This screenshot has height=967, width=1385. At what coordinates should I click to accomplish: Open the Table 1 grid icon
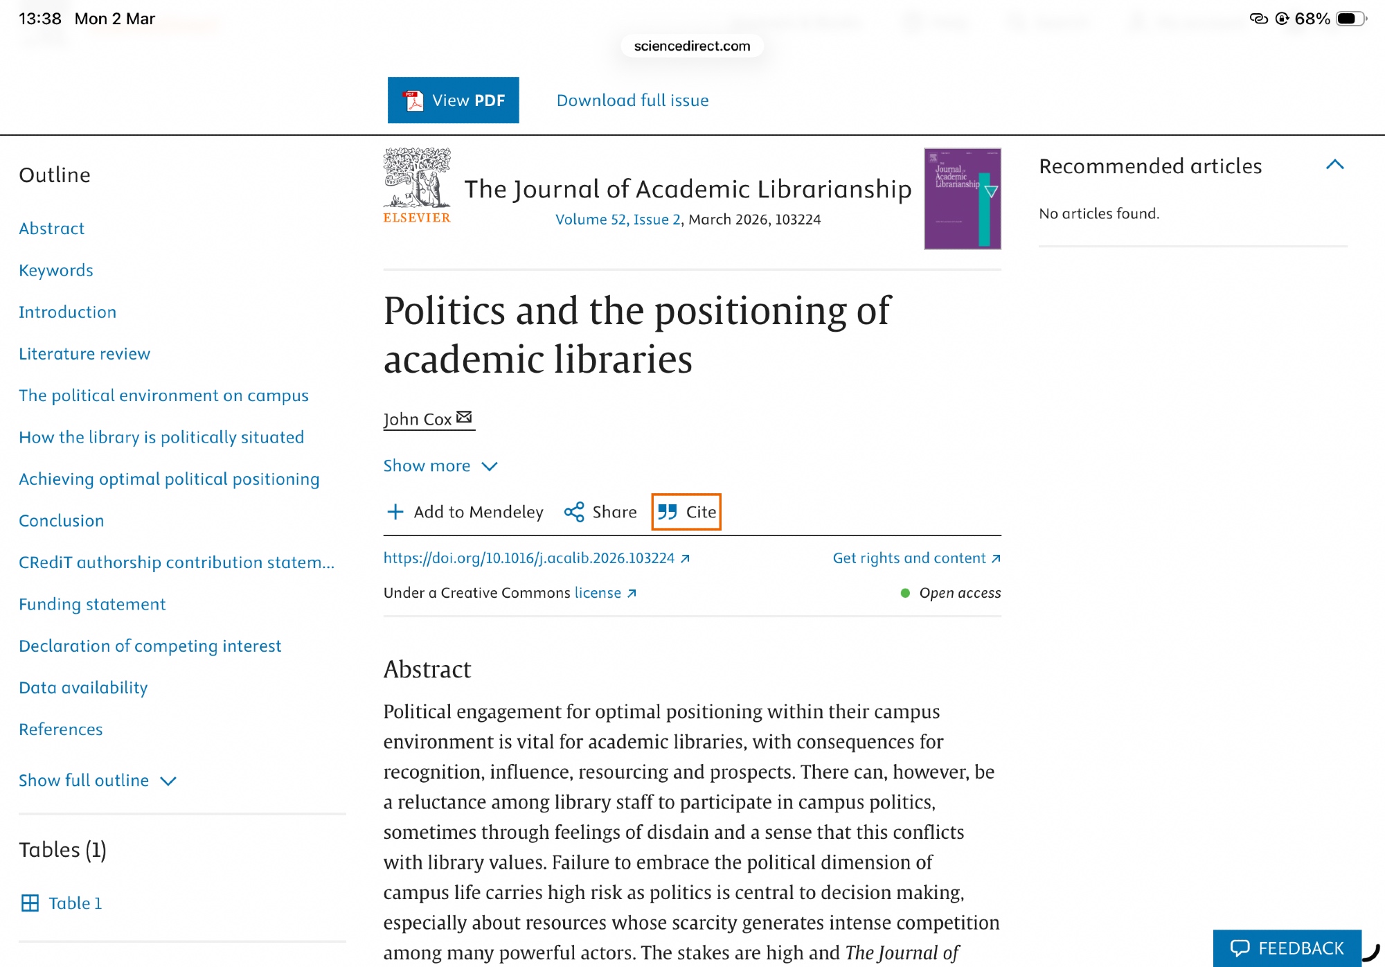30,903
